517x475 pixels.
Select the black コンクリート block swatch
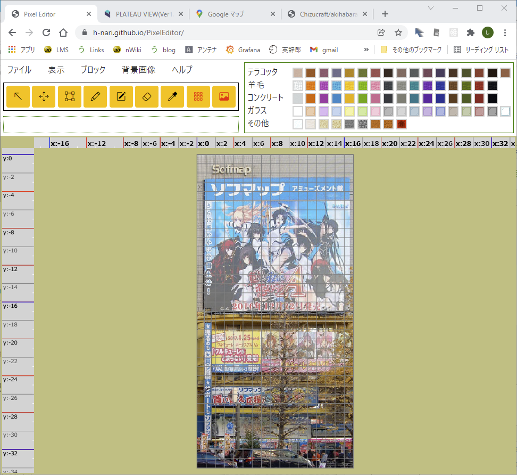493,98
